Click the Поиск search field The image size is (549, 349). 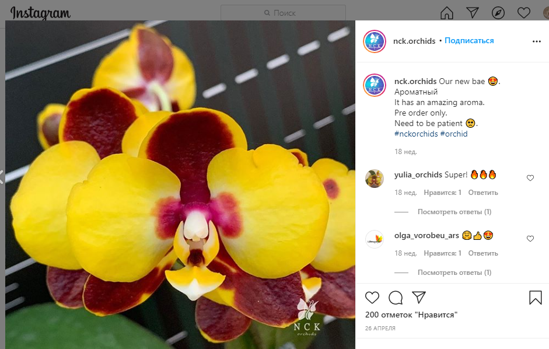[284, 13]
